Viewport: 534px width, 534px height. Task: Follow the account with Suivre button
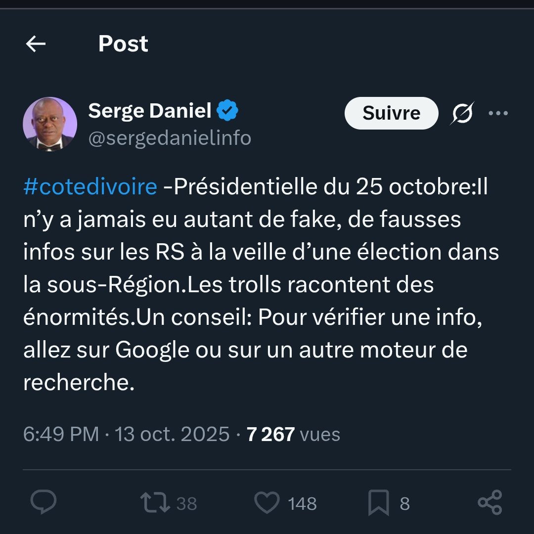(391, 113)
